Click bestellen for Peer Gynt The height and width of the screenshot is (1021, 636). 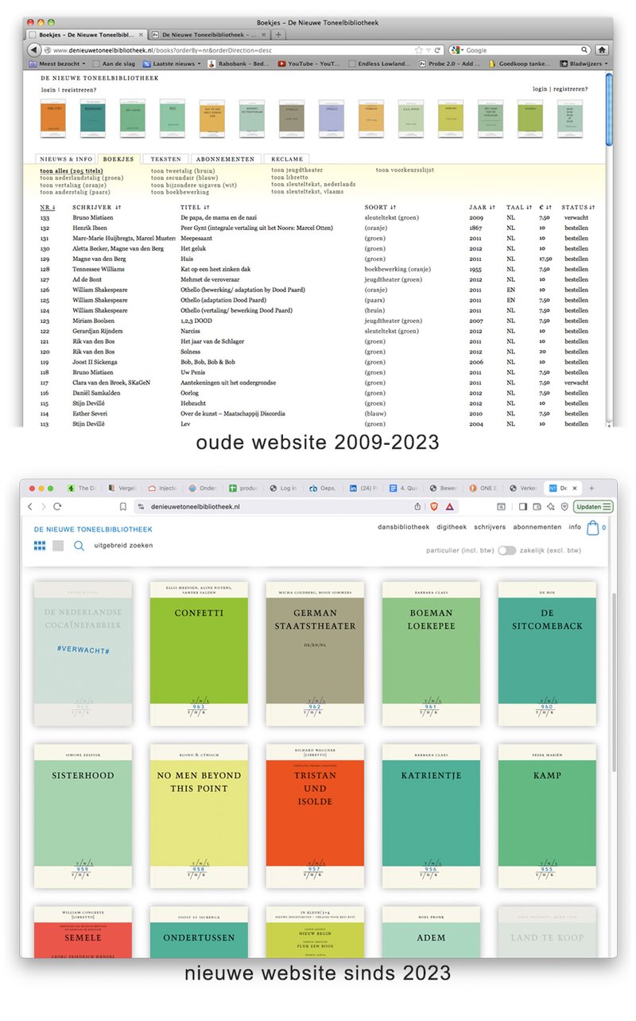point(577,228)
